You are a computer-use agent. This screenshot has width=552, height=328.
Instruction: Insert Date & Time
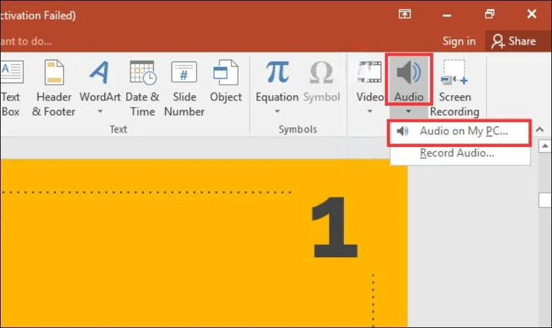pyautogui.click(x=143, y=88)
